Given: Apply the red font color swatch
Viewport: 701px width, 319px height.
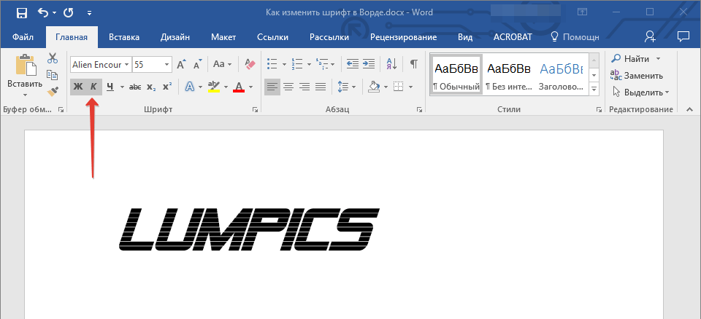Looking at the screenshot, I should [238, 87].
